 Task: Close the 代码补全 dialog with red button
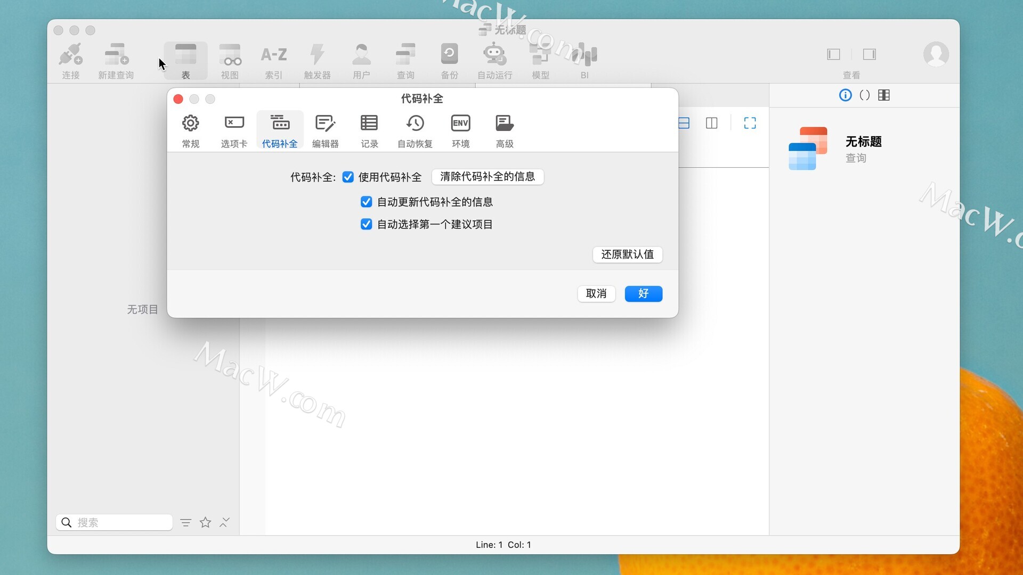(178, 99)
